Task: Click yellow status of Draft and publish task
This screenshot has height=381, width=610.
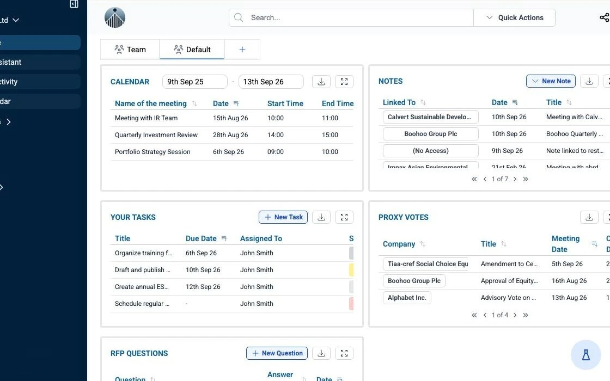Action: tap(351, 270)
